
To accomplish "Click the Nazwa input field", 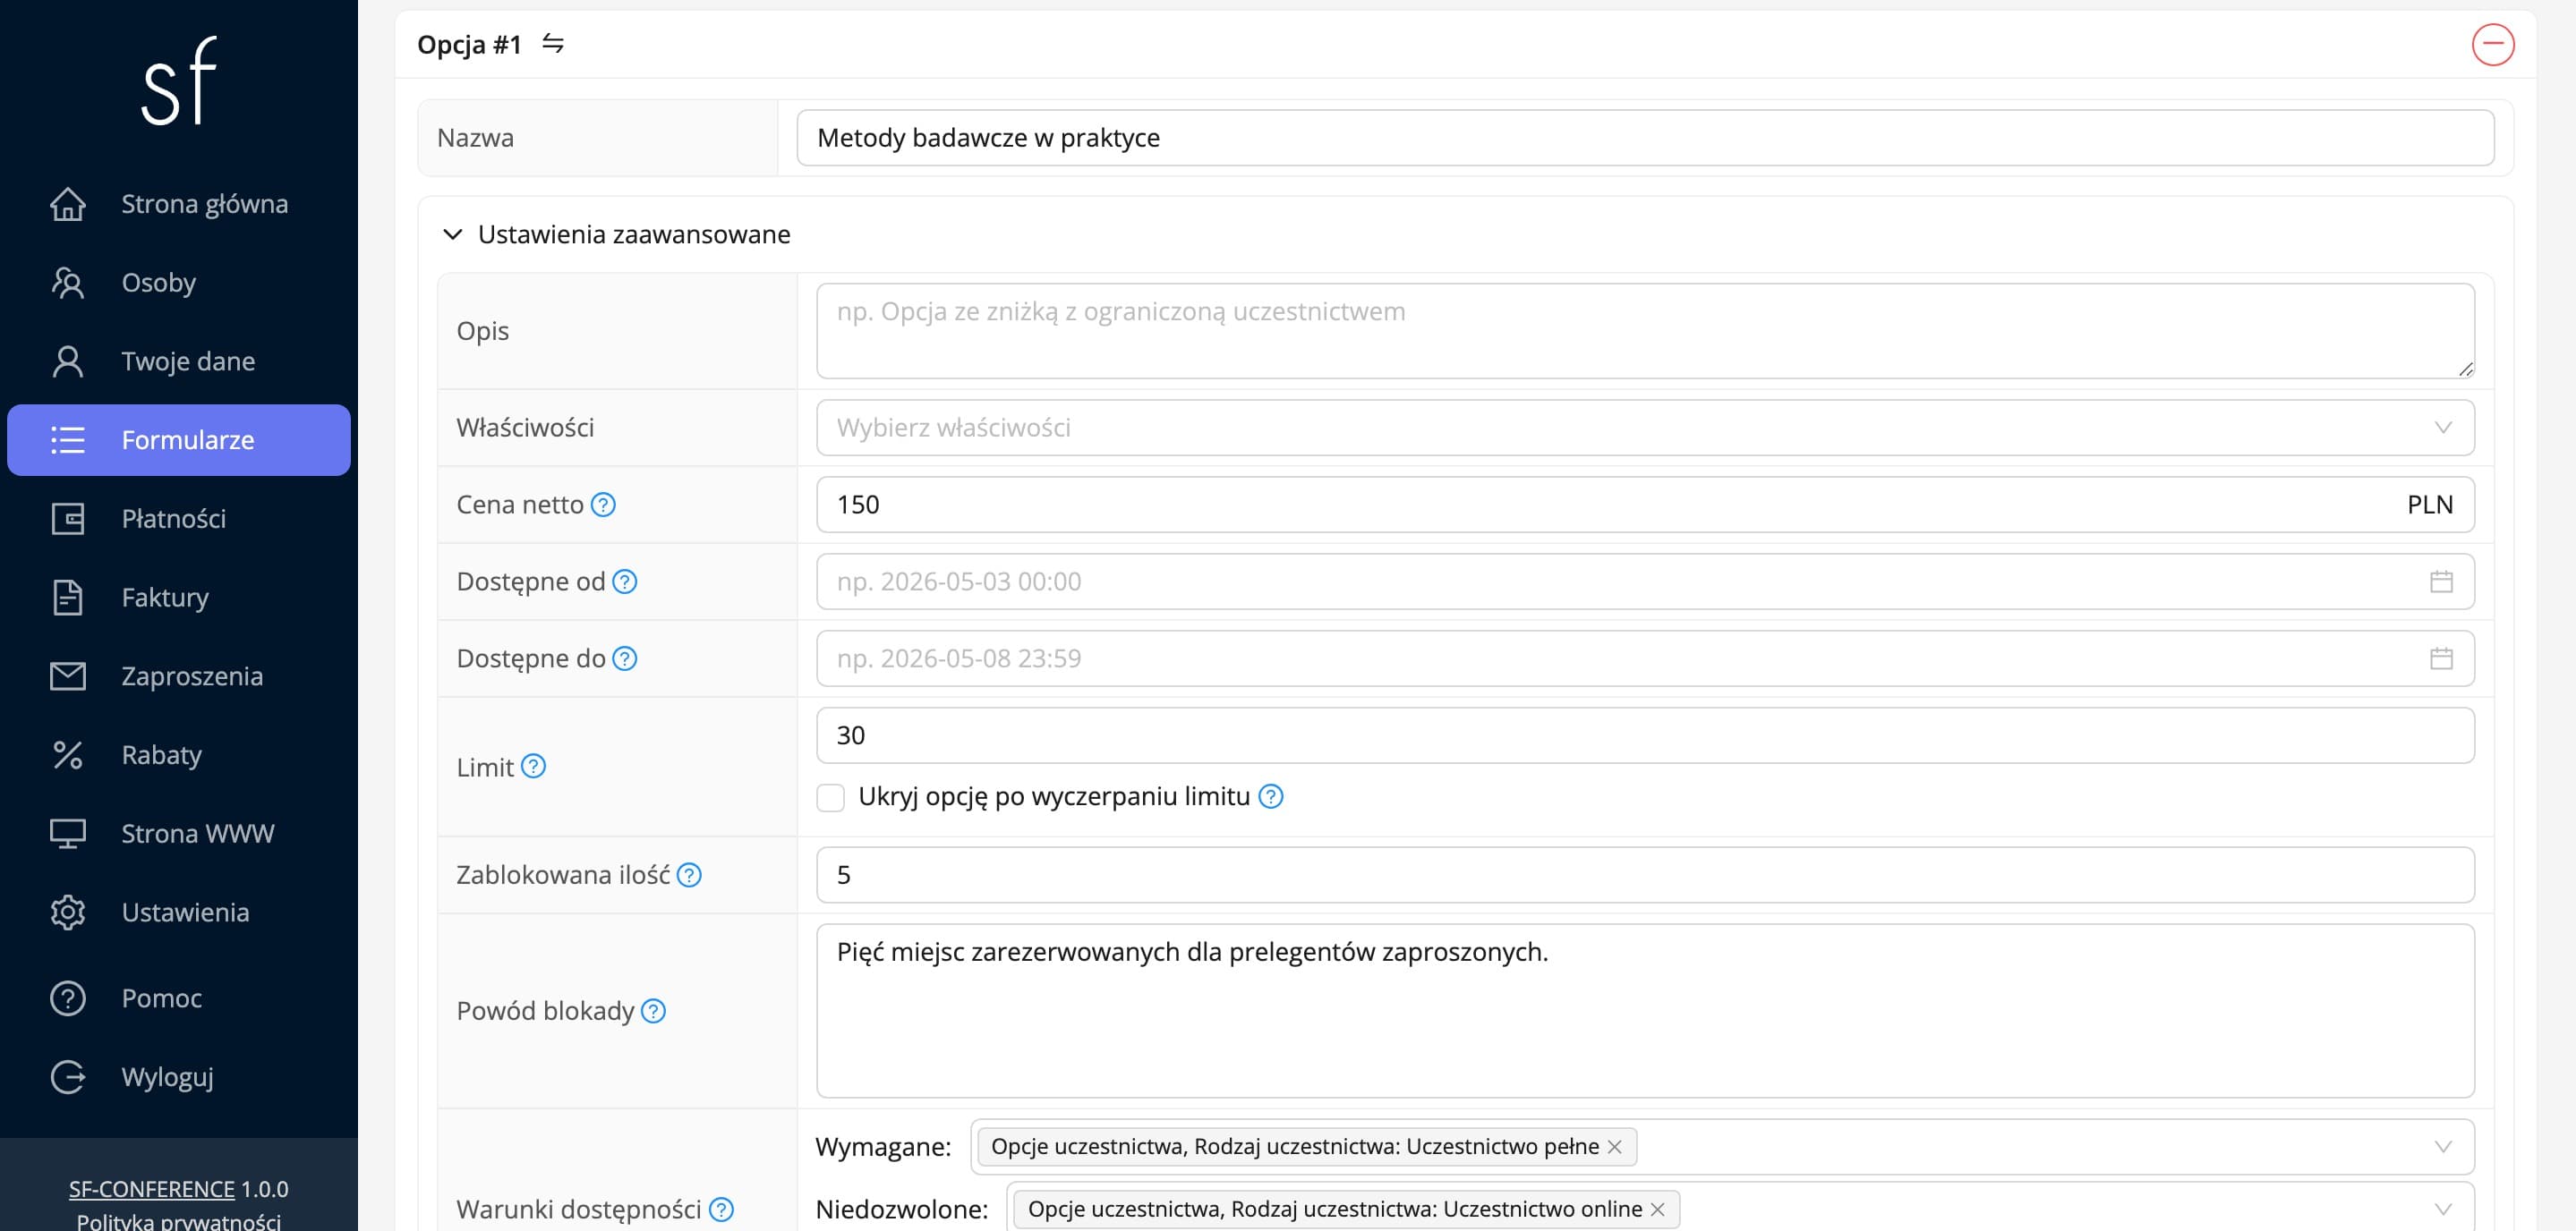I will [1645, 138].
